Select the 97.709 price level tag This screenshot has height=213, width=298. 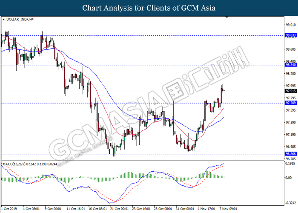point(291,103)
